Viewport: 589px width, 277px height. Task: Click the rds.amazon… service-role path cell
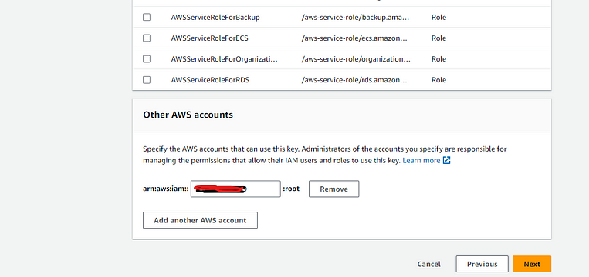coord(354,80)
